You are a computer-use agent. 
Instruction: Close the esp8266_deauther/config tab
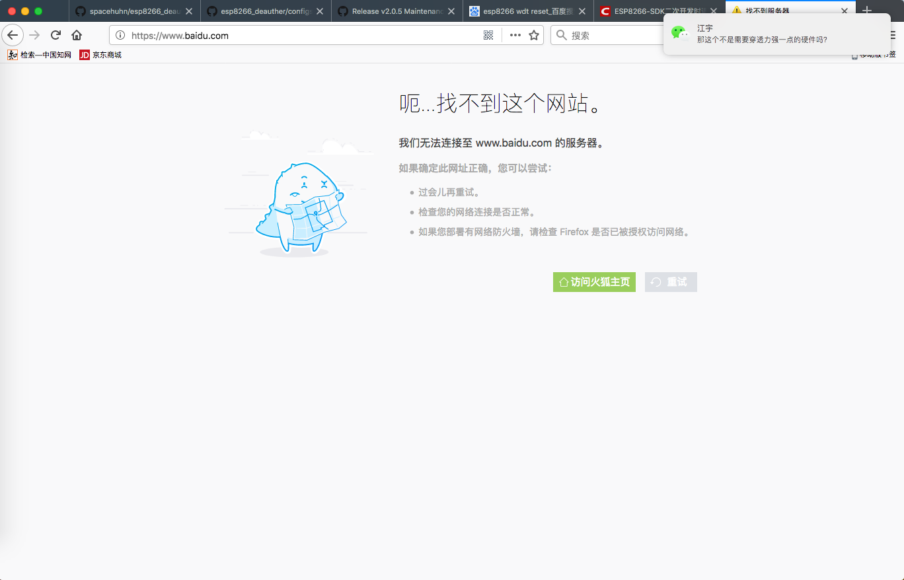pos(320,11)
